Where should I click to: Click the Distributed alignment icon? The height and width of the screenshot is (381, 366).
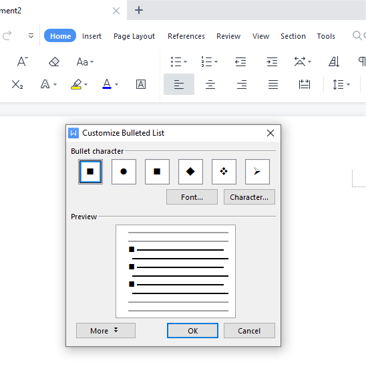point(305,84)
